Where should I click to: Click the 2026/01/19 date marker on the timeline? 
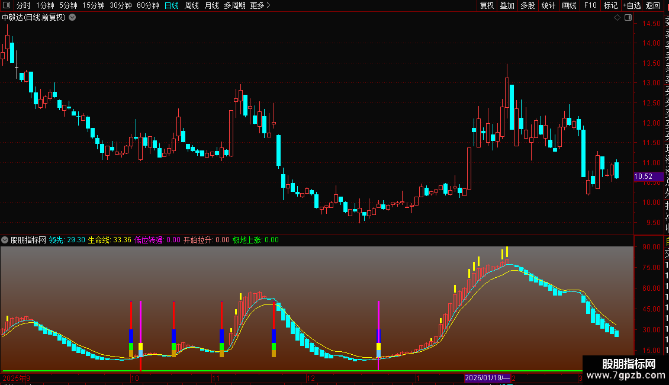point(487,378)
